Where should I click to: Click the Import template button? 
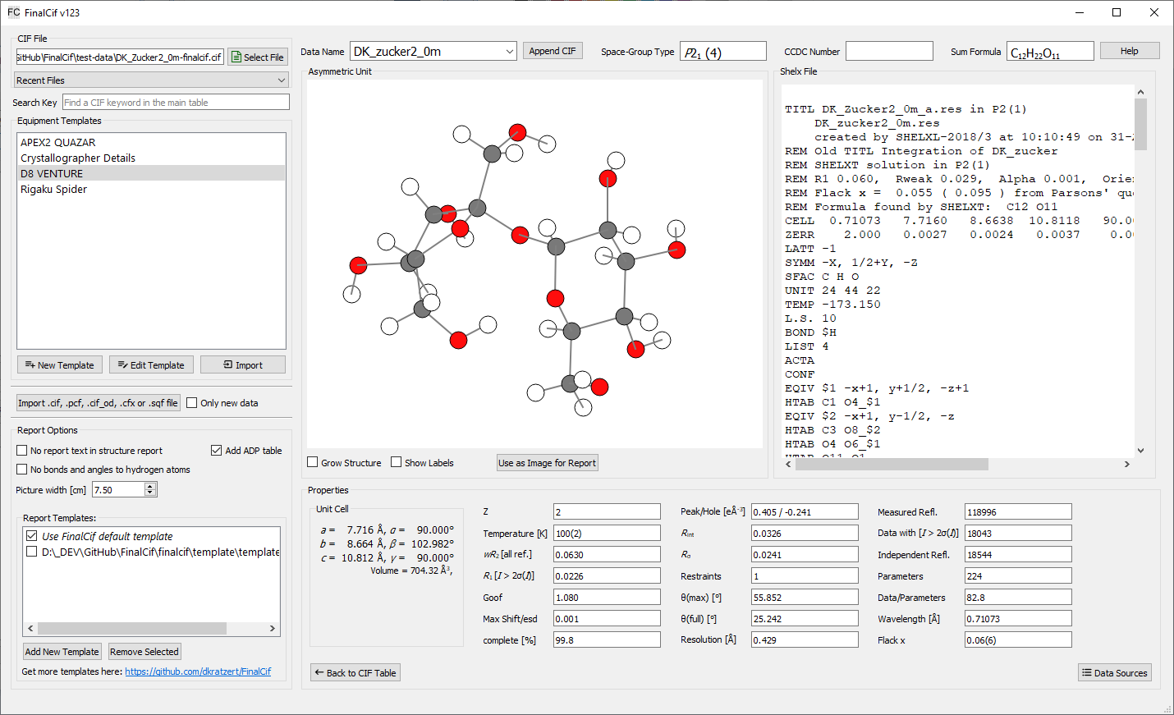[x=243, y=365]
